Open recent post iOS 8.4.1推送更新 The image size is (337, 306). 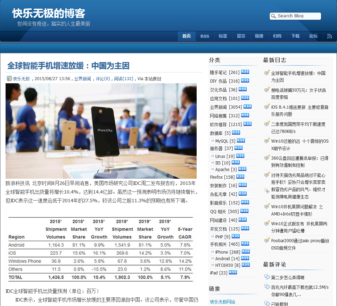click(x=300, y=111)
